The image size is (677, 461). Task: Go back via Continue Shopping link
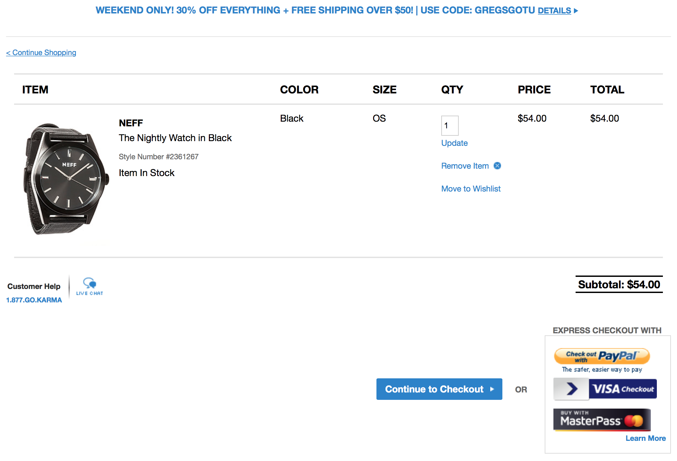[41, 53]
